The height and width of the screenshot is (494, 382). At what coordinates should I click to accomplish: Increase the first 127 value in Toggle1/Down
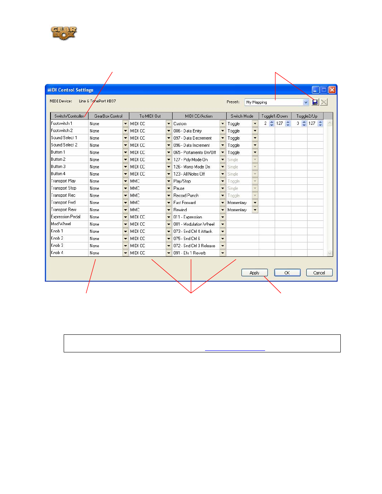(288, 122)
